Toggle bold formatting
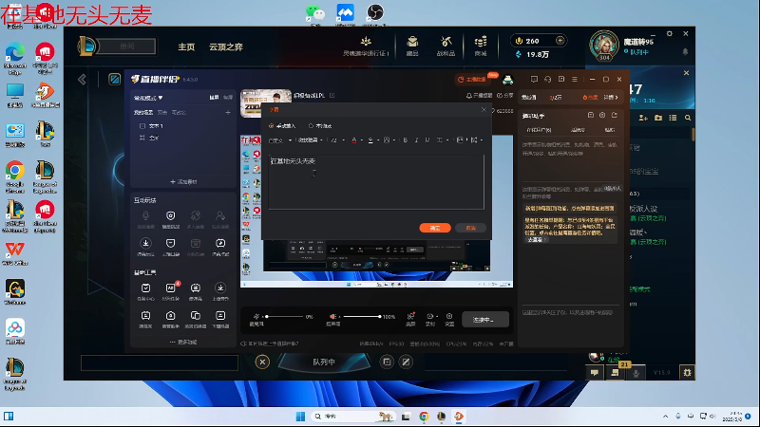 click(406, 140)
